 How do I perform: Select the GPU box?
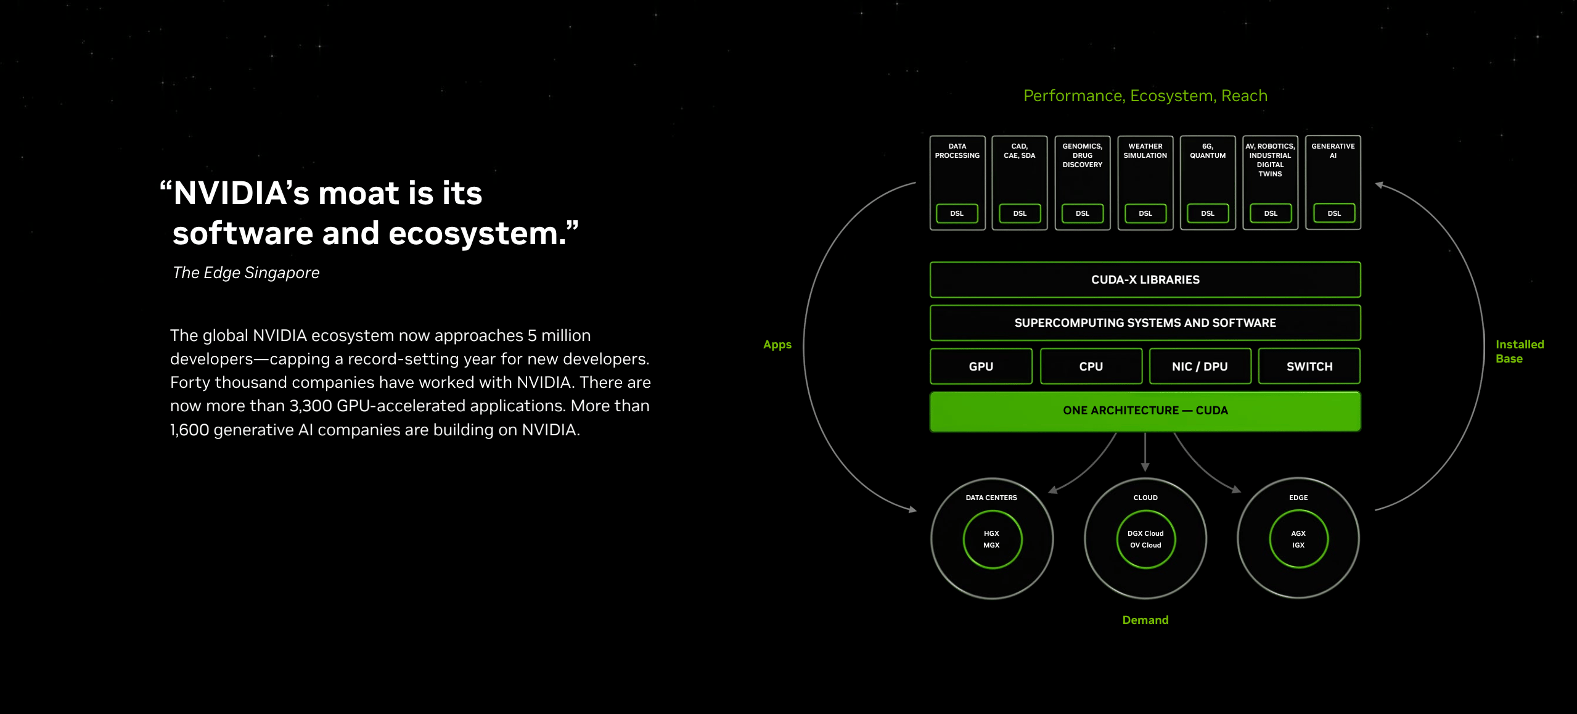(981, 366)
